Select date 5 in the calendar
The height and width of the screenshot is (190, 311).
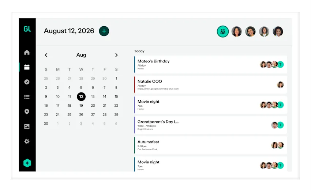81,87
